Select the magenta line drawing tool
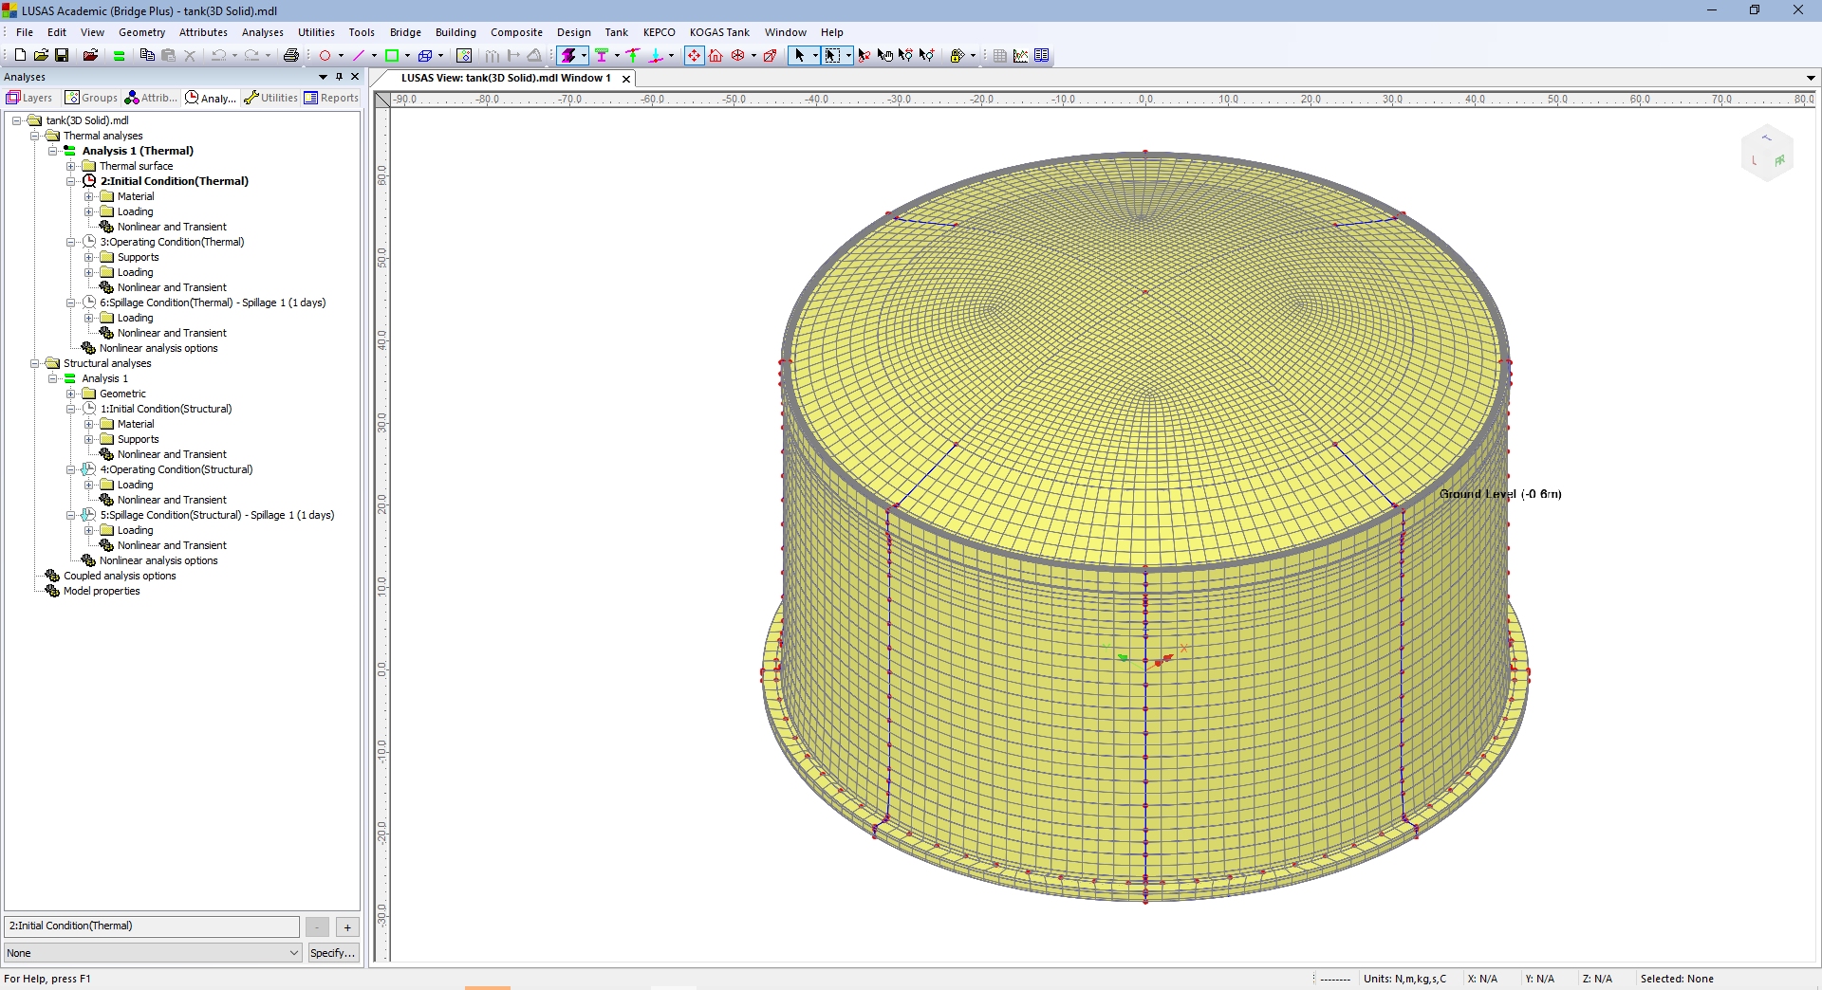Screen dimensions: 1822x990 [359, 56]
